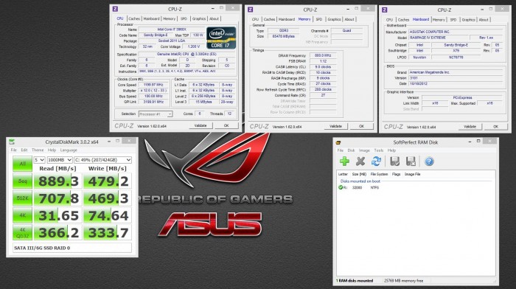Run the 512K benchmark test
The height and width of the screenshot is (289, 516).
[x=22, y=198]
